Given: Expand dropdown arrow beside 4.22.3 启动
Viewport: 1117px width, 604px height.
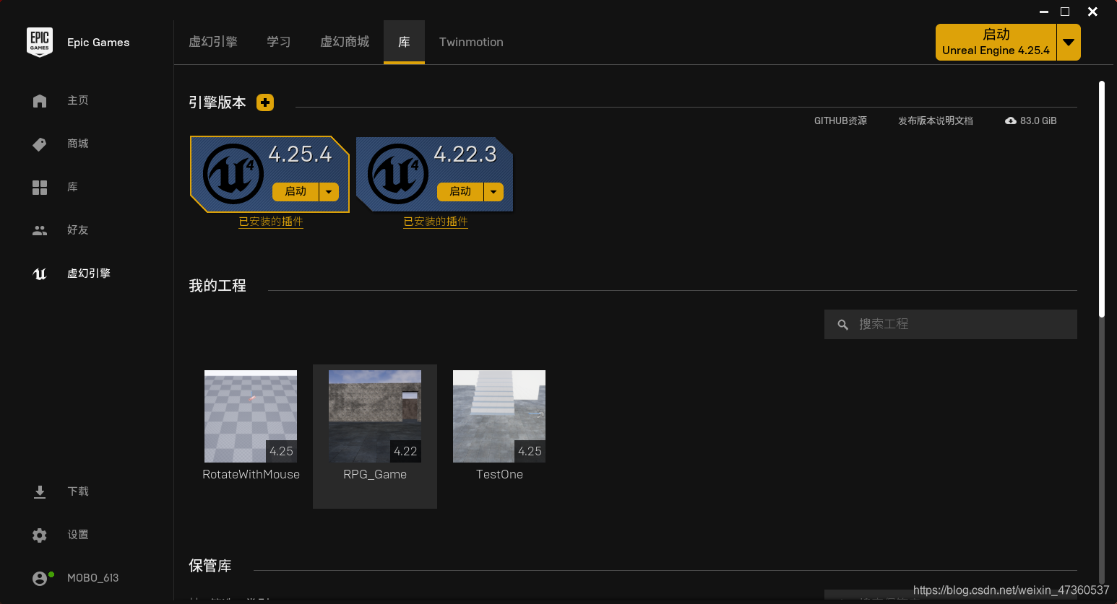Looking at the screenshot, I should tap(493, 191).
